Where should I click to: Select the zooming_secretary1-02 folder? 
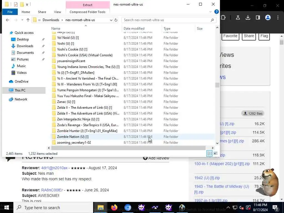tap(74, 143)
